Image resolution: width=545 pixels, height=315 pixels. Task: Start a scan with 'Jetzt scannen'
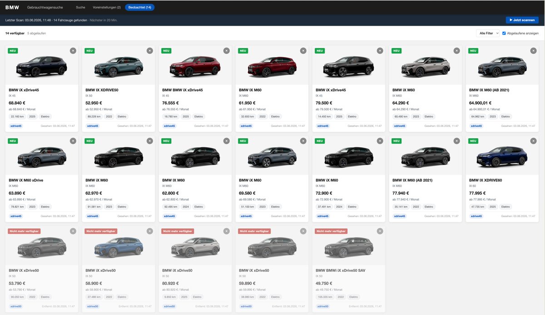coord(522,20)
